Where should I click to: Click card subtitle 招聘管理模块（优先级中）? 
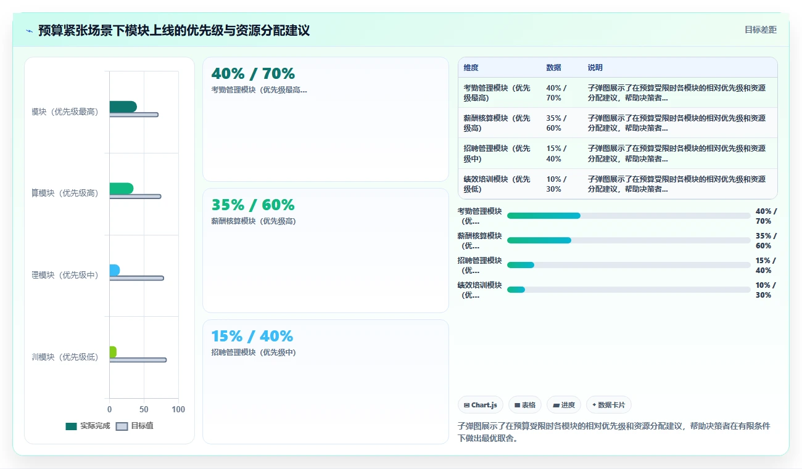point(254,353)
